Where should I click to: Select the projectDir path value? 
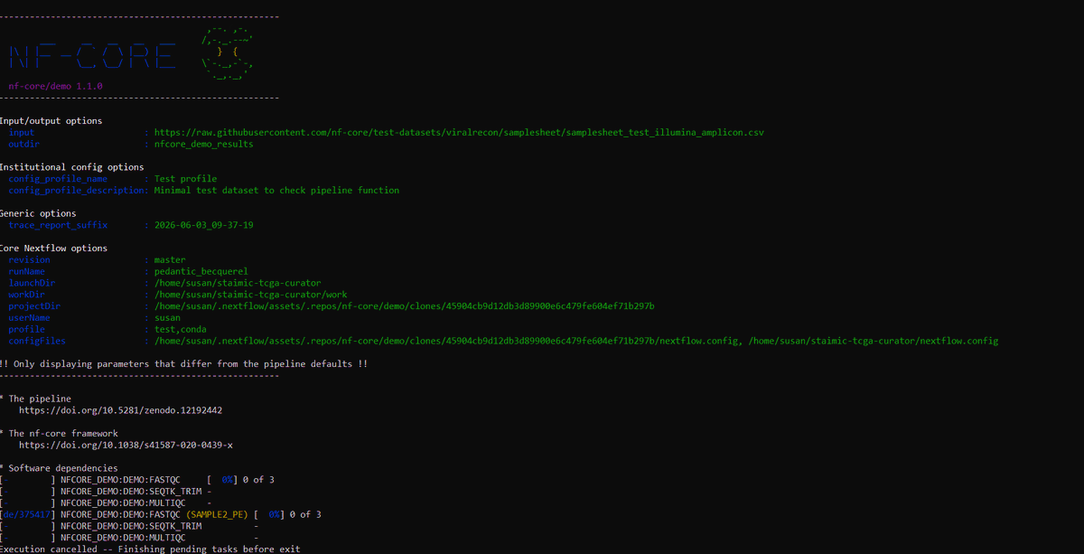[405, 306]
